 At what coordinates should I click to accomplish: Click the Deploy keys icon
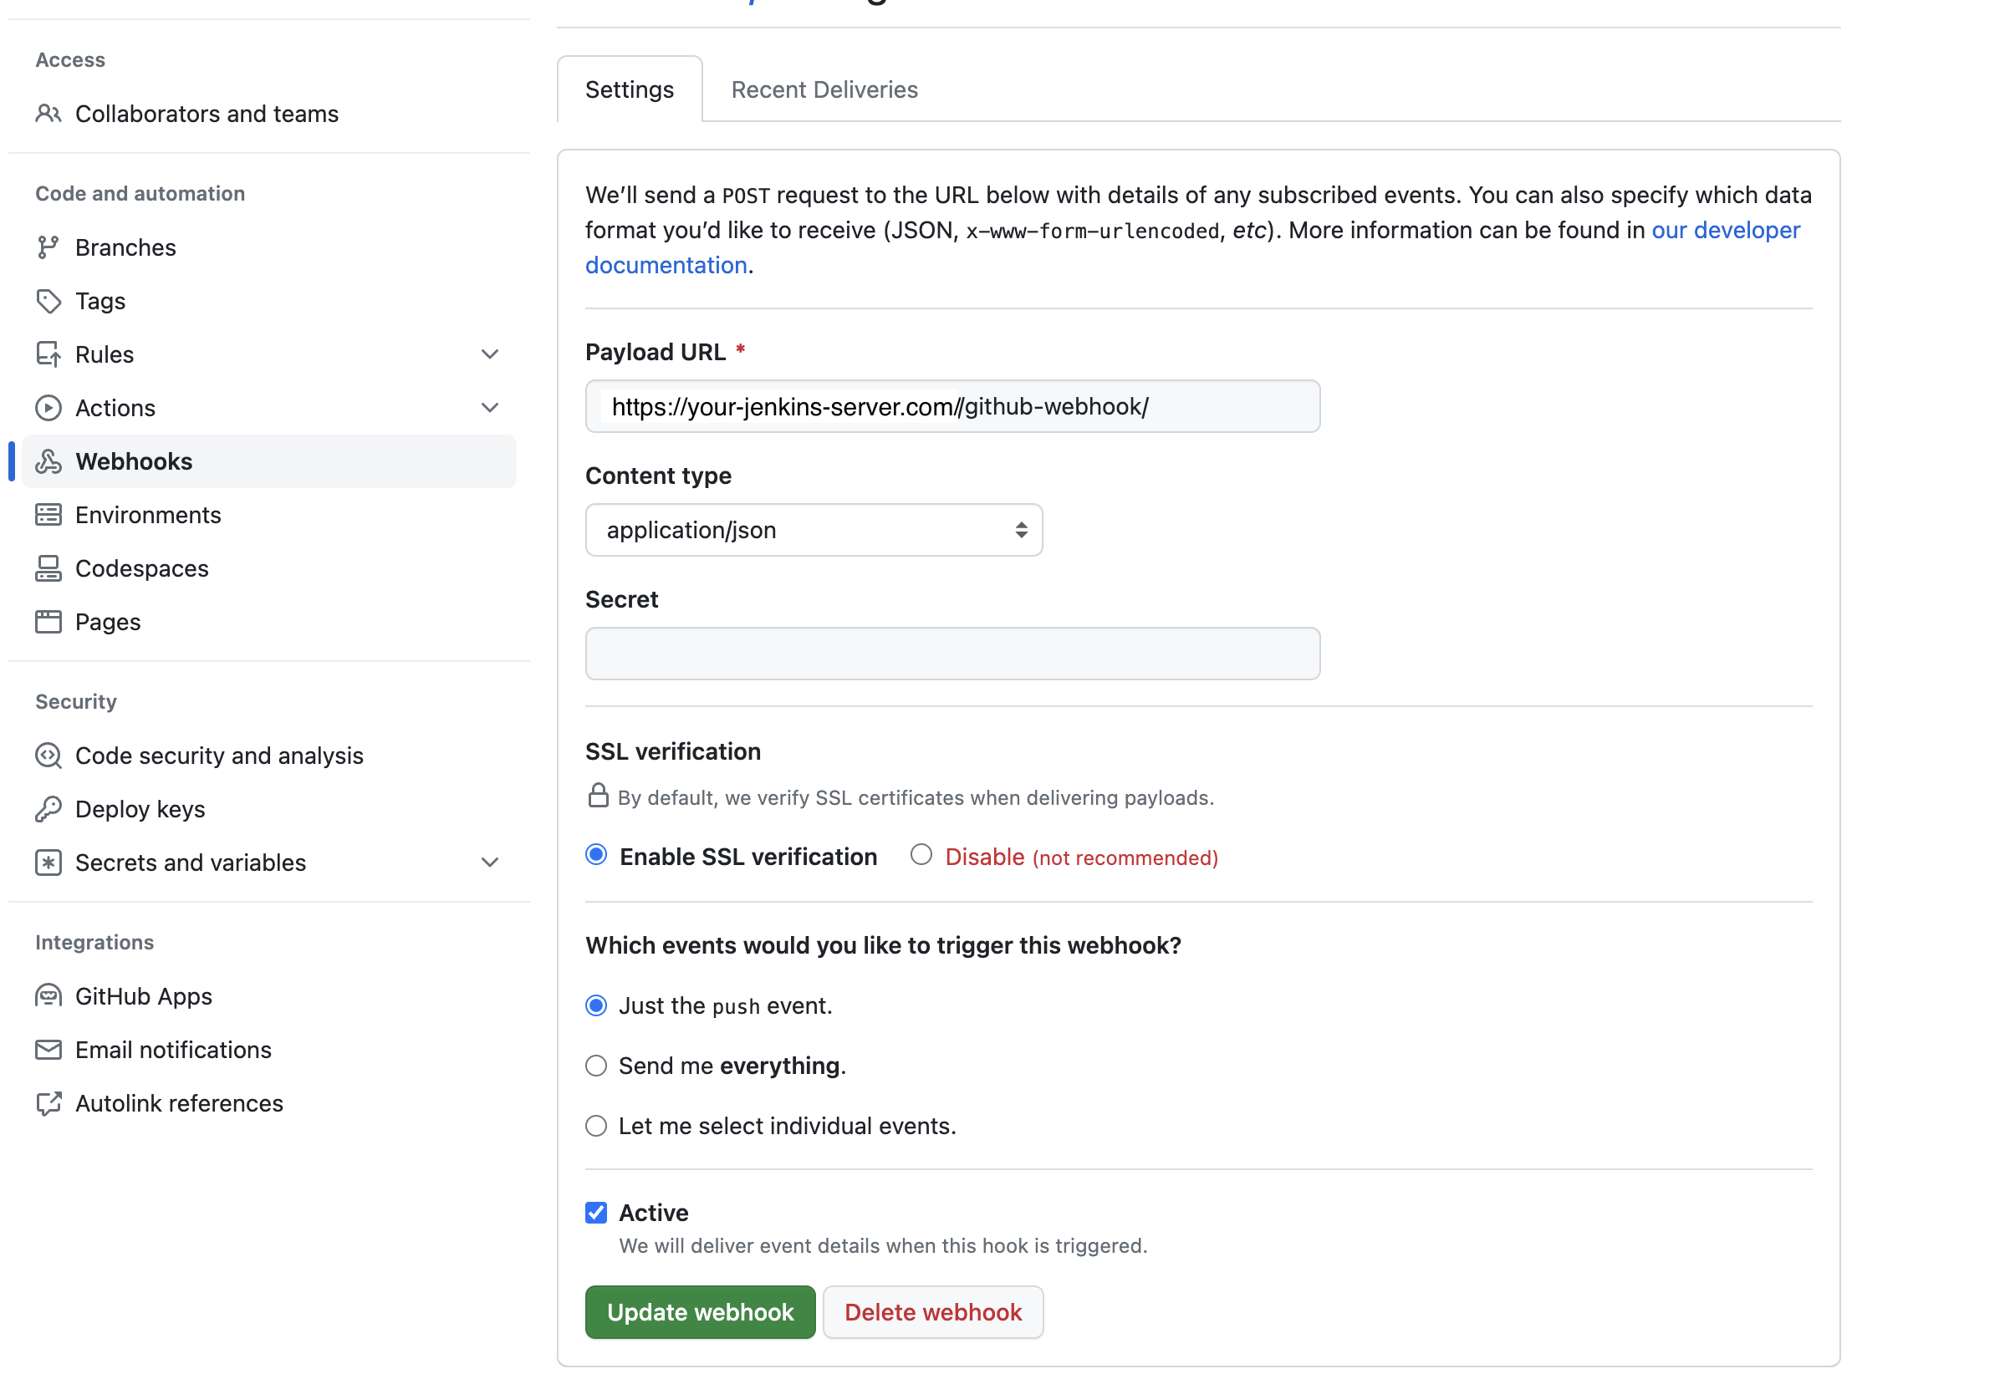49,809
